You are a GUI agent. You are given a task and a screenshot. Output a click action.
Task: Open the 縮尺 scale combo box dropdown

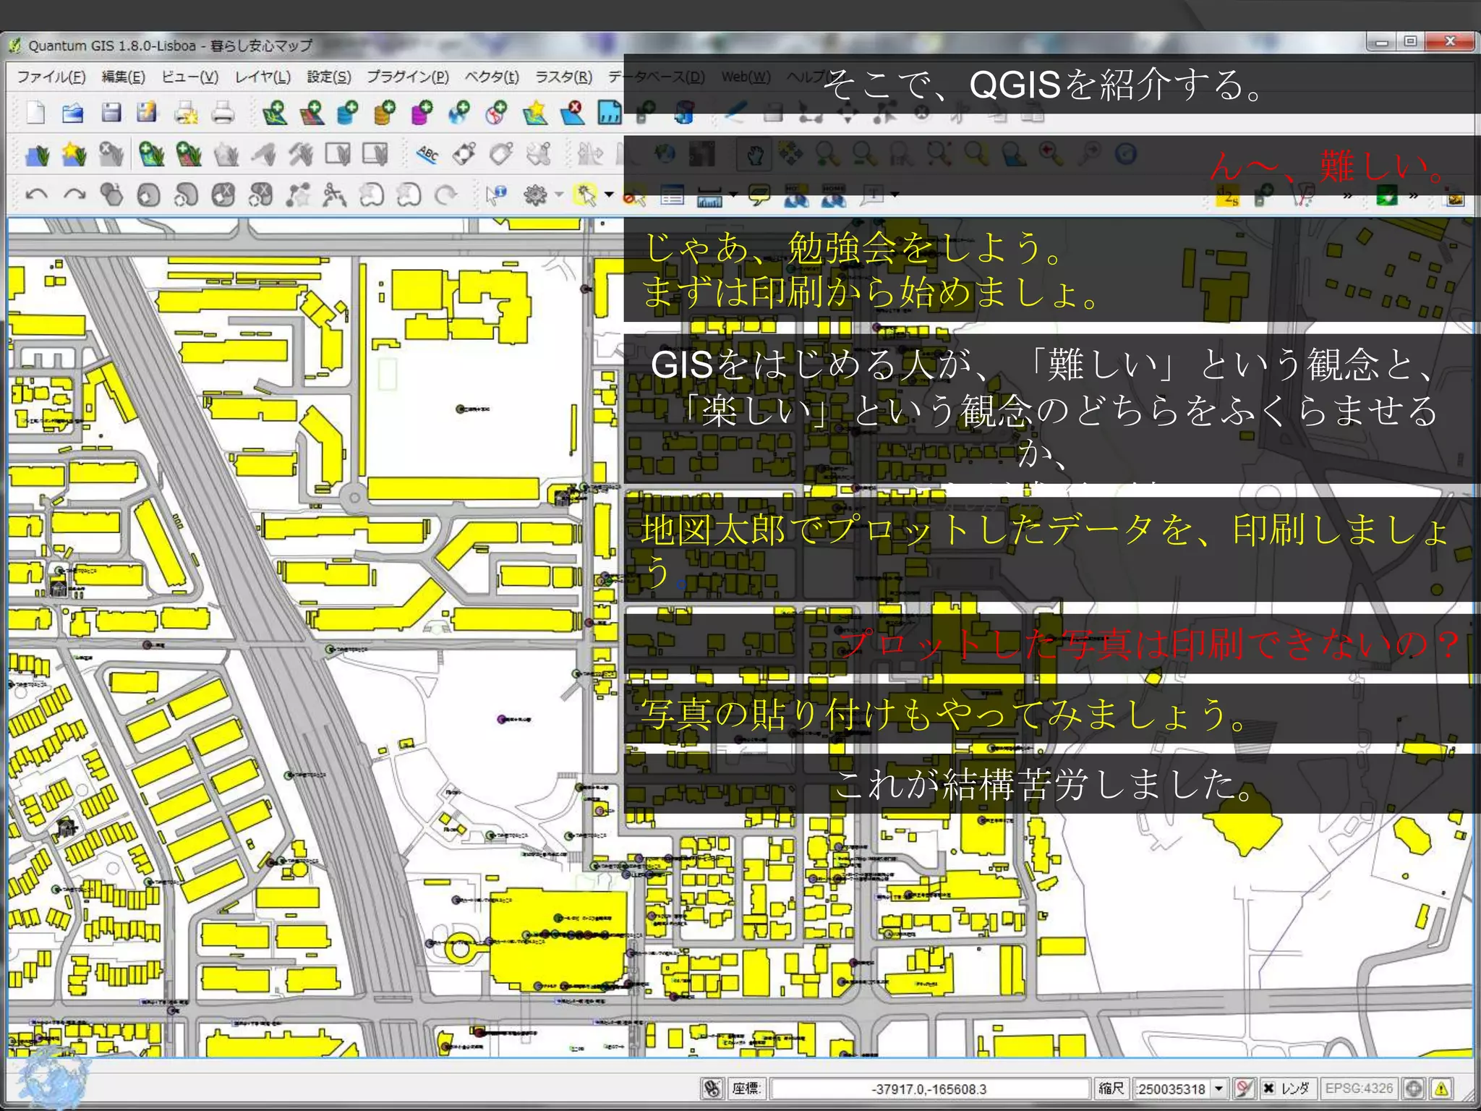[x=1218, y=1088]
